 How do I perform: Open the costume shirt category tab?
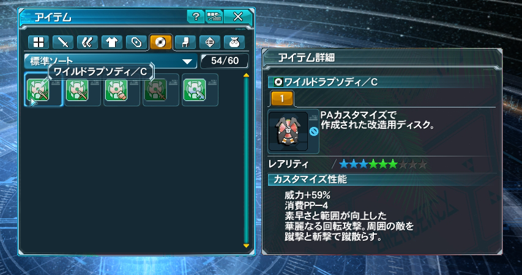(112, 43)
